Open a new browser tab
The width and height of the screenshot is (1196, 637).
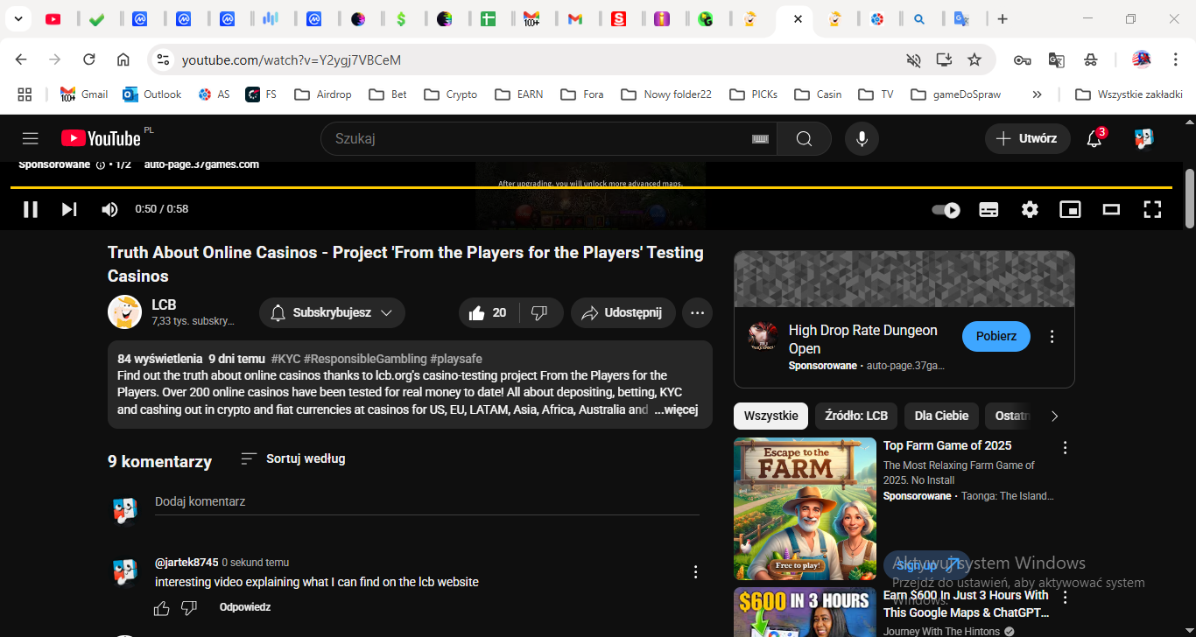[x=1003, y=18]
